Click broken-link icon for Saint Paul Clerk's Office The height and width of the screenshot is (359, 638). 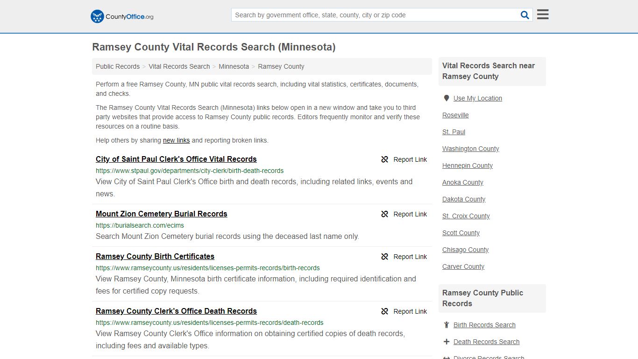pos(385,159)
